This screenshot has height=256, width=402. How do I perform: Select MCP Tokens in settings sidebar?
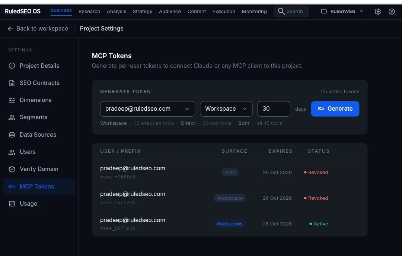(x=39, y=187)
